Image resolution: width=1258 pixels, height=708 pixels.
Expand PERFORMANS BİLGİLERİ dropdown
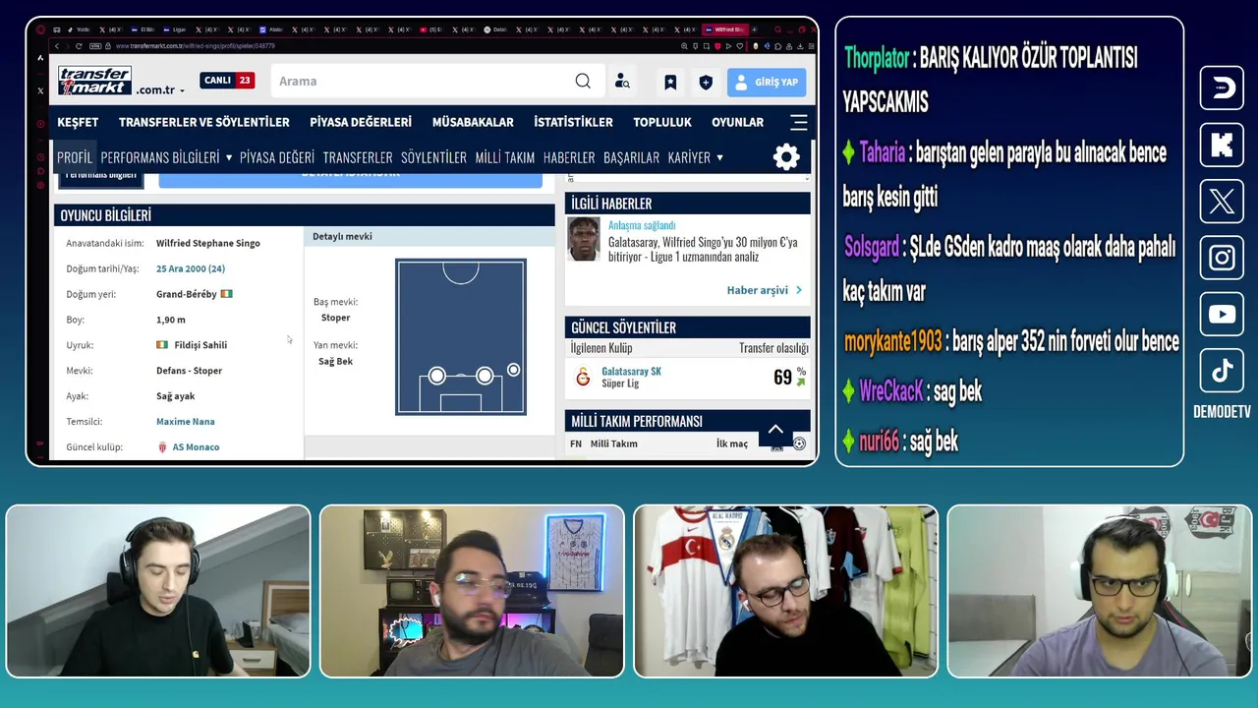click(x=228, y=157)
